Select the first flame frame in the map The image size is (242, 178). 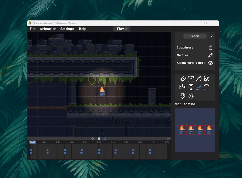tap(182, 130)
